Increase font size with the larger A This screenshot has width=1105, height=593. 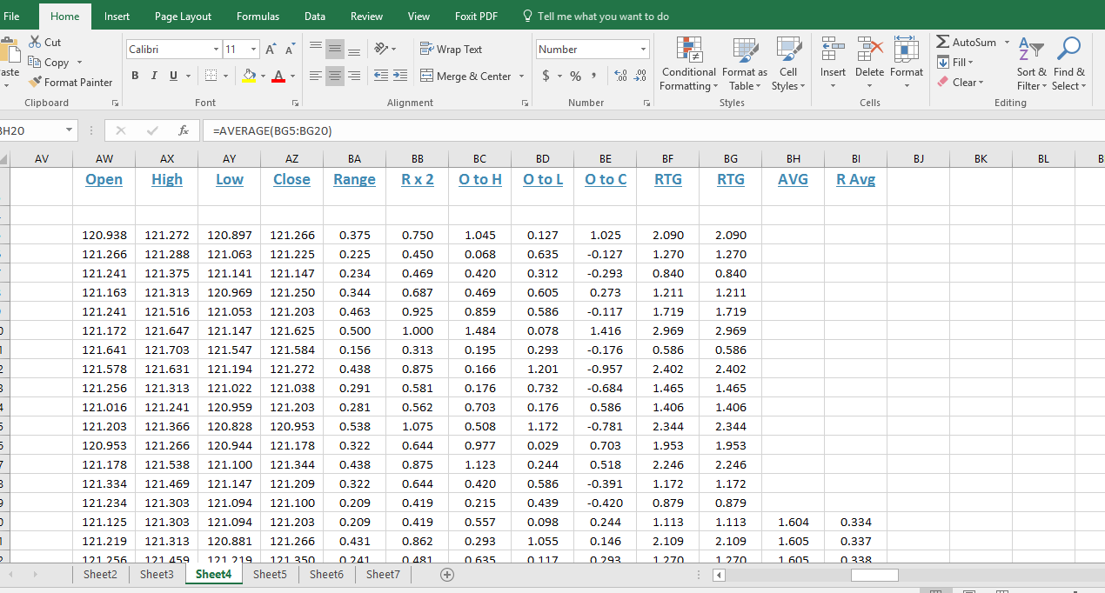pos(270,50)
